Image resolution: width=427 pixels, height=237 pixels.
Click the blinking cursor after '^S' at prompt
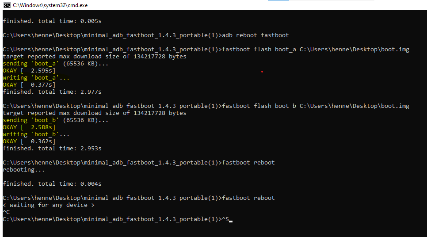(x=231, y=221)
